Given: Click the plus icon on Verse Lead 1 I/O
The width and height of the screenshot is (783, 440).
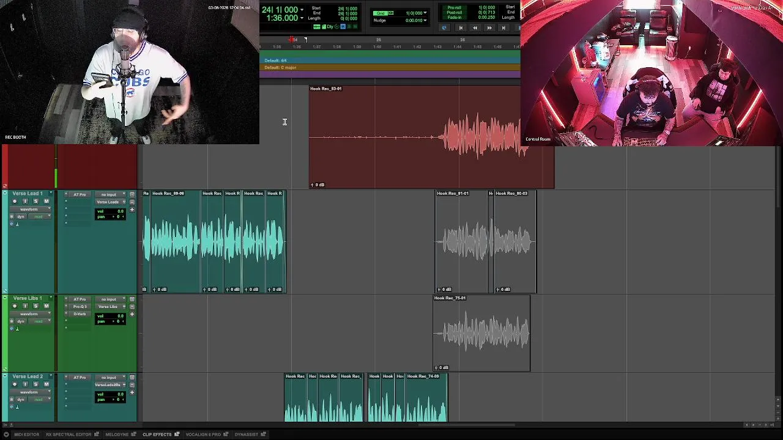Looking at the screenshot, I should 132,210.
